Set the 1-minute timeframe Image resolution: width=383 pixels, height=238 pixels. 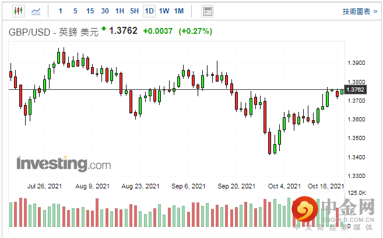[61, 11]
